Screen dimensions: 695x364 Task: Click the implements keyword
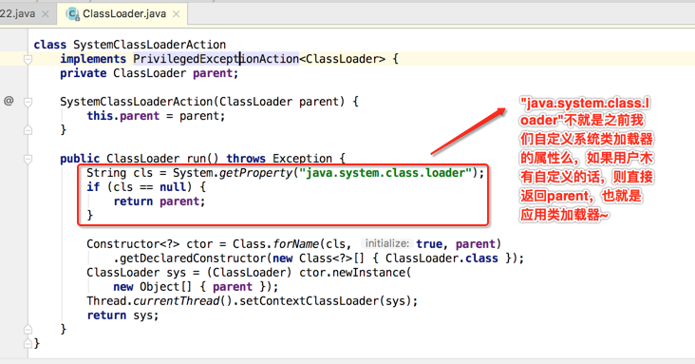pyautogui.click(x=93, y=59)
